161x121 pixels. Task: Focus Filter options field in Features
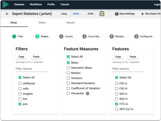tap(128, 69)
